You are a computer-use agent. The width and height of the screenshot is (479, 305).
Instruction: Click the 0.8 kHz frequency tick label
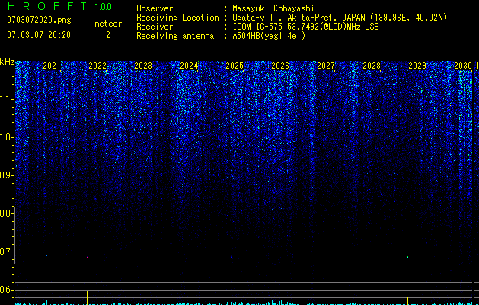coord(6,213)
